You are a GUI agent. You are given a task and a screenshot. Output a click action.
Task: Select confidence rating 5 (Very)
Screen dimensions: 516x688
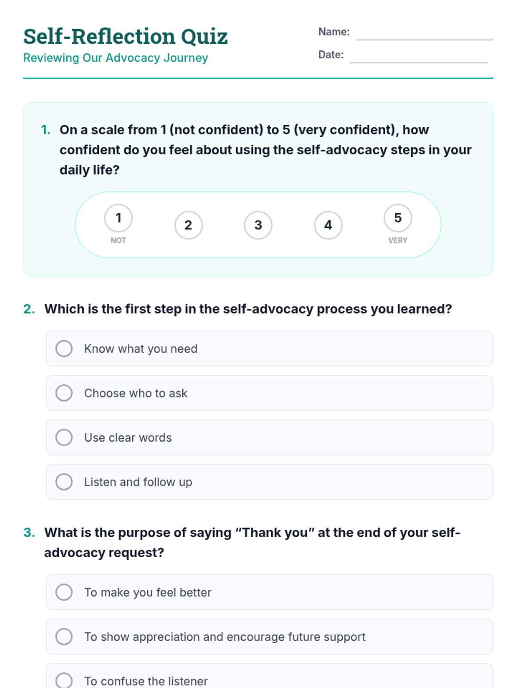(398, 218)
